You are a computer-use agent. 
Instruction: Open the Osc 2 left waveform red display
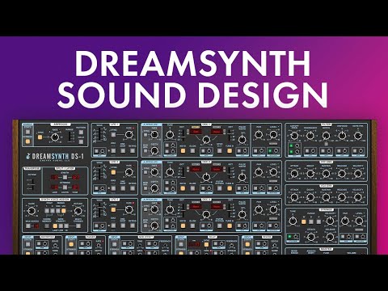(x=196, y=169)
